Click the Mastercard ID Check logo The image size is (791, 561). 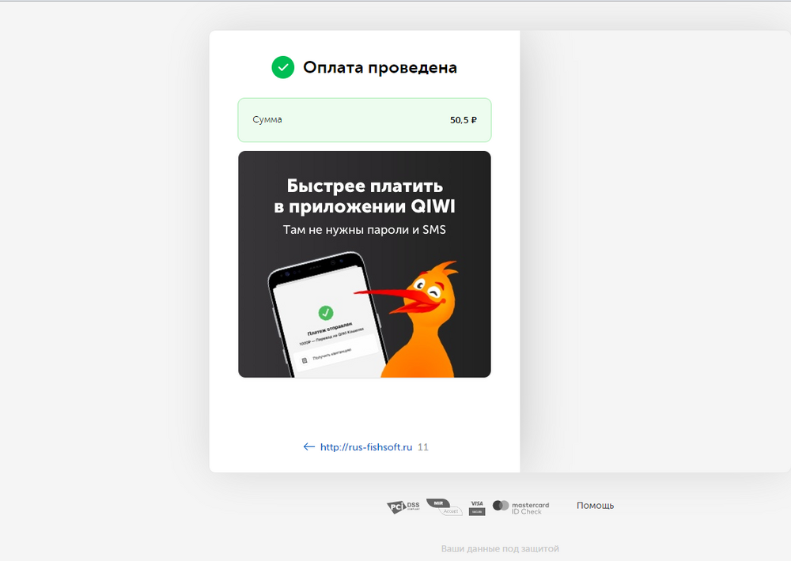(520, 506)
